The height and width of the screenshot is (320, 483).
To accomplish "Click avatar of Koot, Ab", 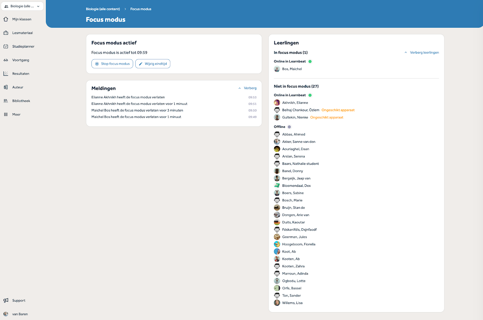I will coord(277,252).
